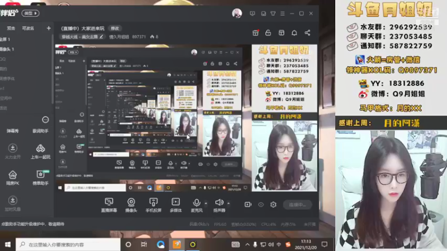This screenshot has width=447, height=251.
Task: Open the bottom download-style tool in sidebar
Action: coord(12,204)
